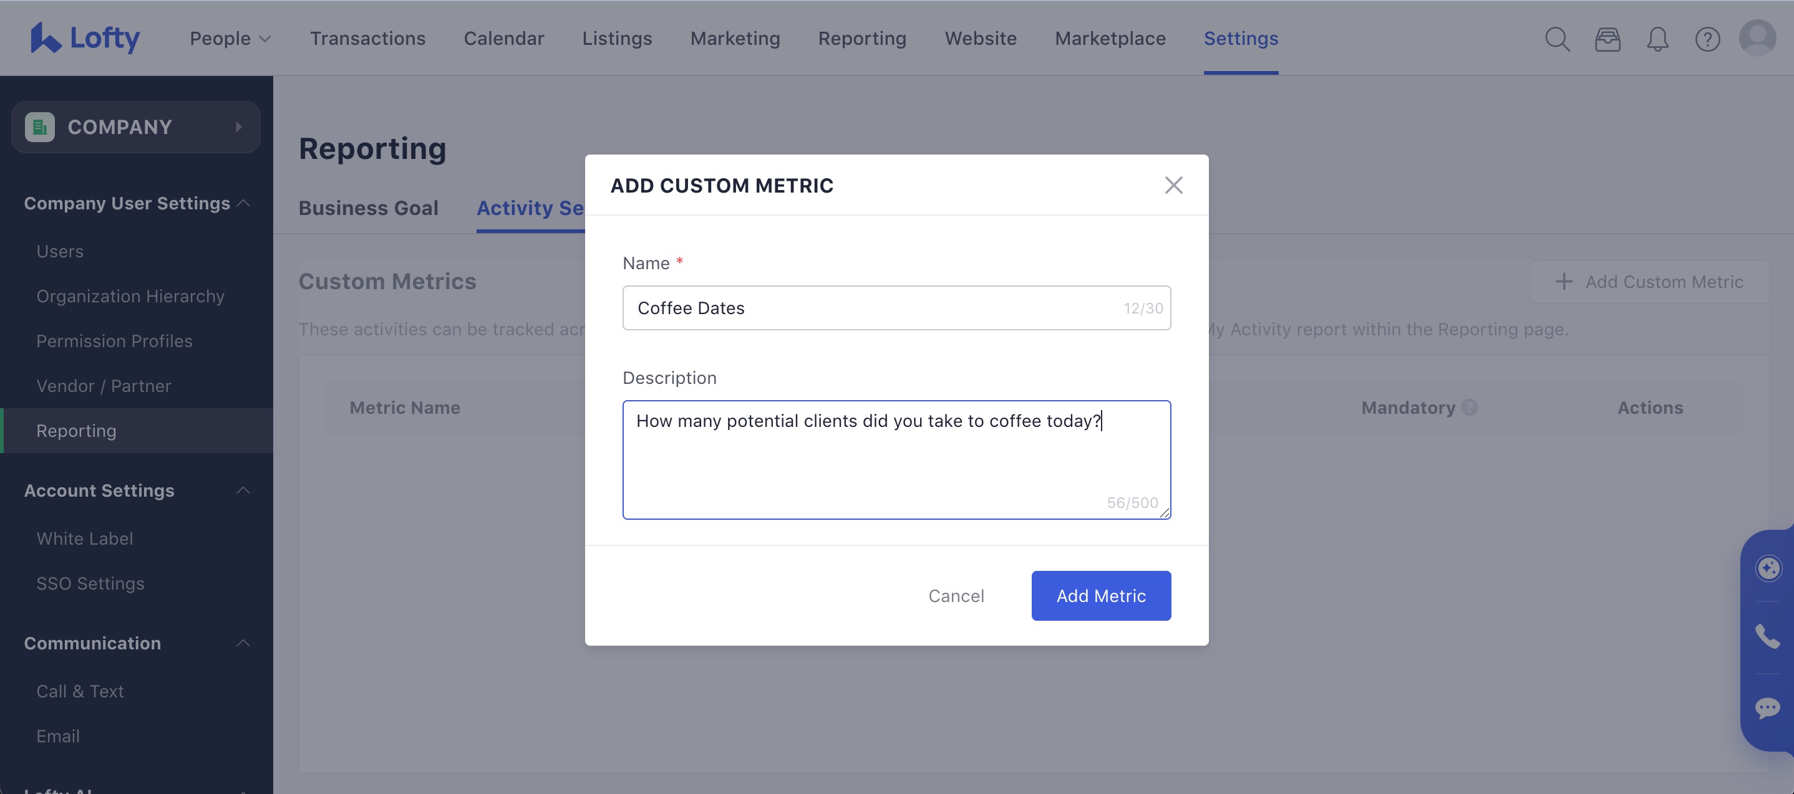
Task: Switch to the Business Goal tab
Action: pyautogui.click(x=369, y=208)
